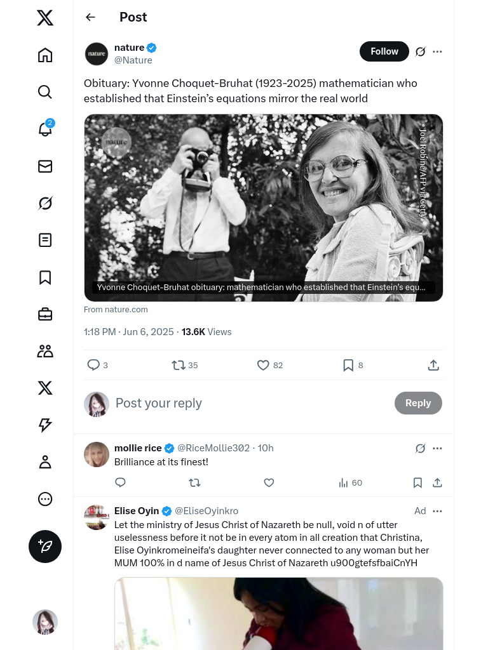
Task: Open the Yvonne Choquet-Bruhat article image card
Action: coord(263,207)
